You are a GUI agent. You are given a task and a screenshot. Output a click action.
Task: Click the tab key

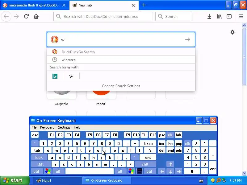37,150
